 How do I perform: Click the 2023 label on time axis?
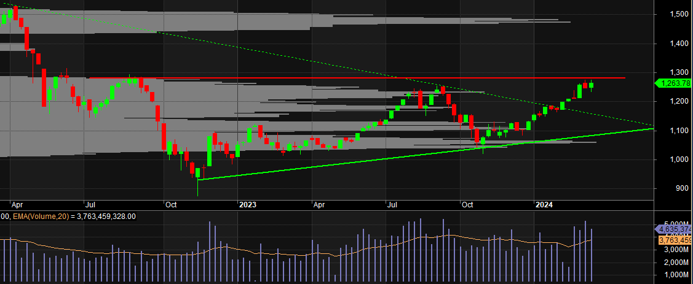tap(247, 204)
